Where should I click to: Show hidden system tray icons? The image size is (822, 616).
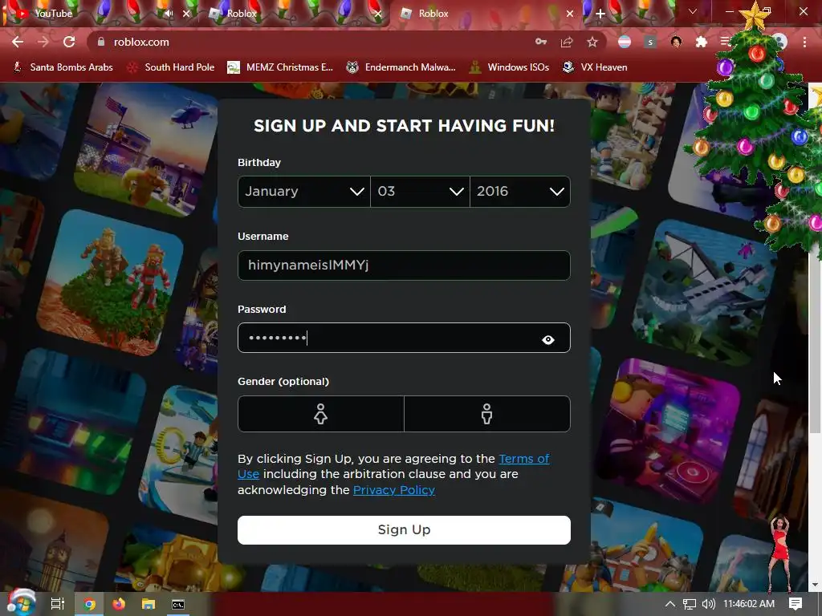[670, 604]
